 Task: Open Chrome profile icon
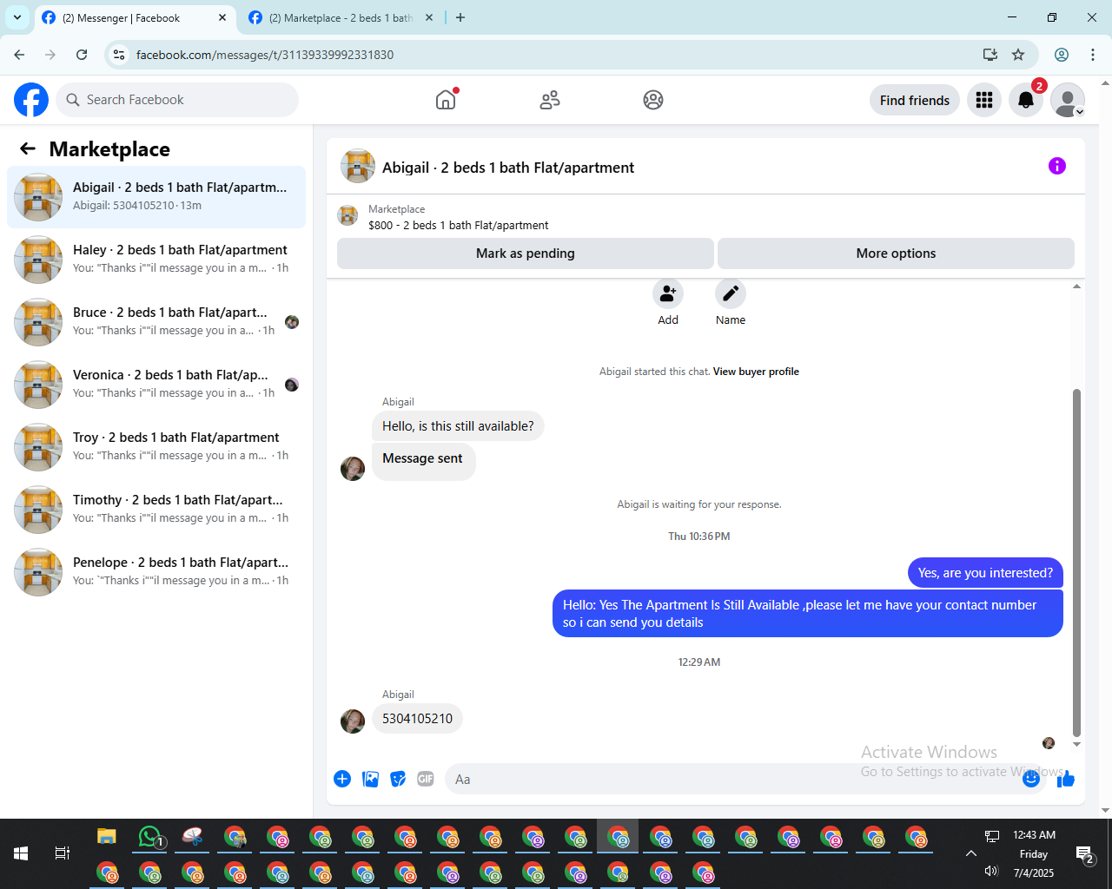coord(1062,55)
